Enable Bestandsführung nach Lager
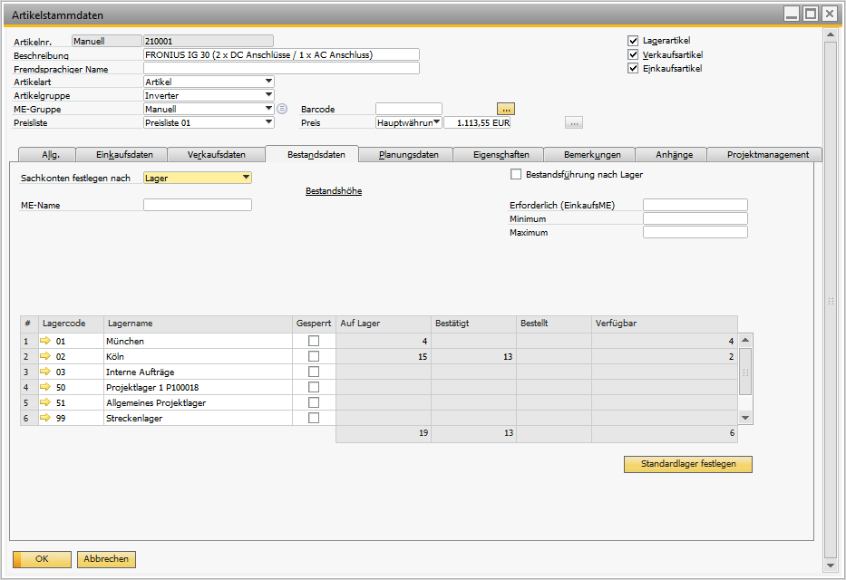 tap(517, 174)
